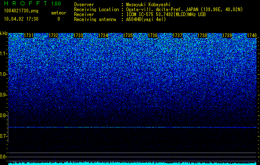Click the Receiving Location label

[x=96, y=9]
